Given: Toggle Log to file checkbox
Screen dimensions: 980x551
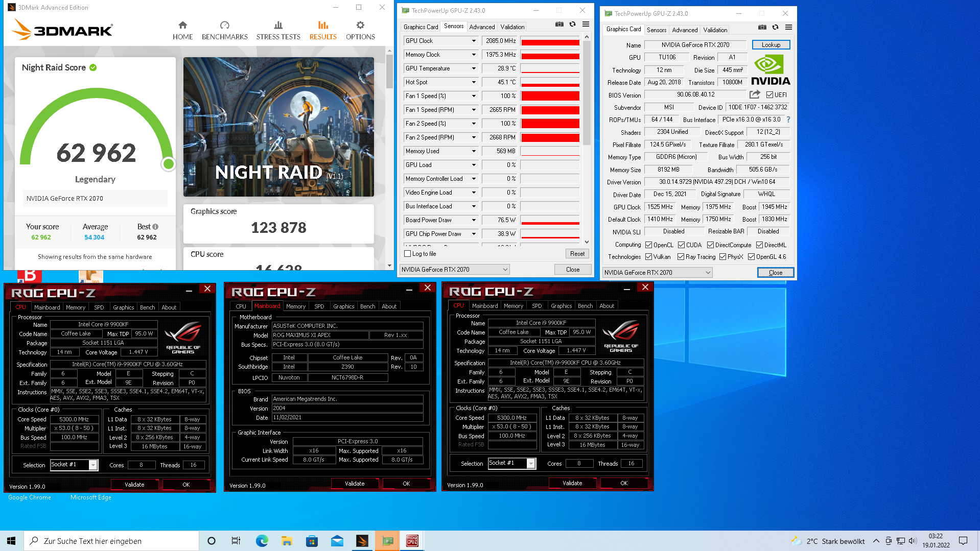Looking at the screenshot, I should point(407,254).
